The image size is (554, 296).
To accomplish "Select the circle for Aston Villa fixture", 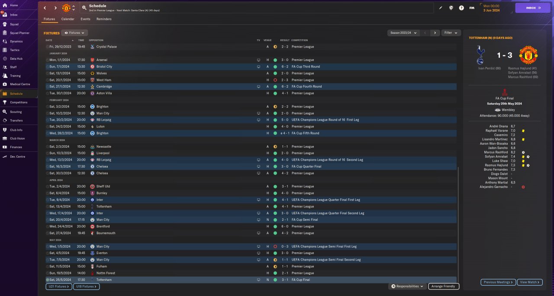I will pyautogui.click(x=47, y=93).
